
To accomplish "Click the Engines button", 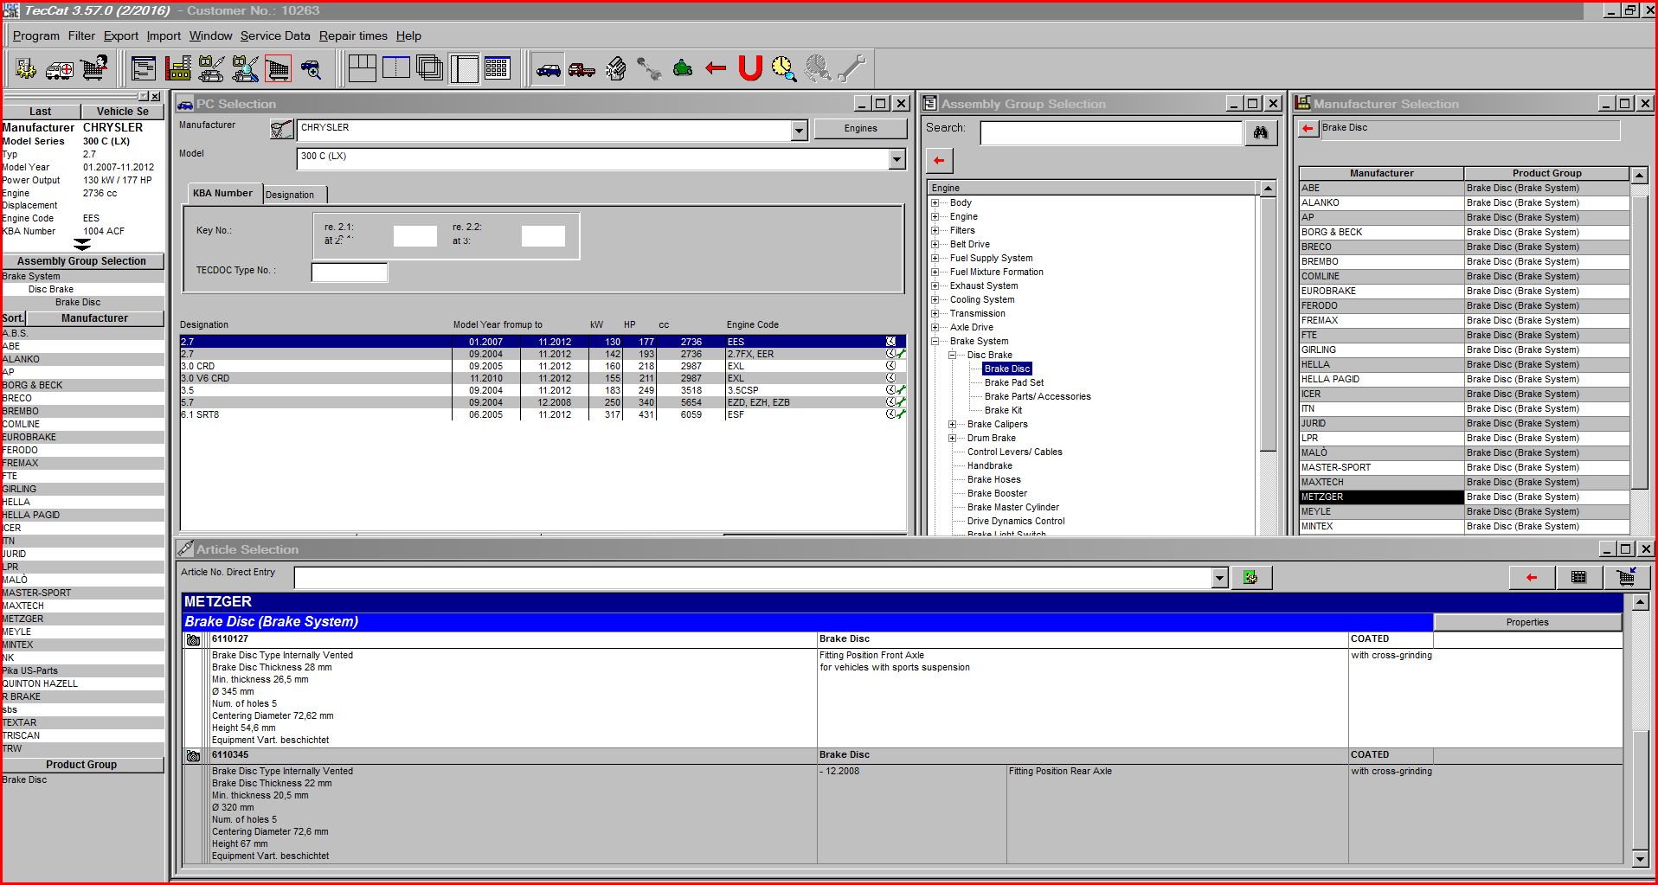I will (x=860, y=128).
